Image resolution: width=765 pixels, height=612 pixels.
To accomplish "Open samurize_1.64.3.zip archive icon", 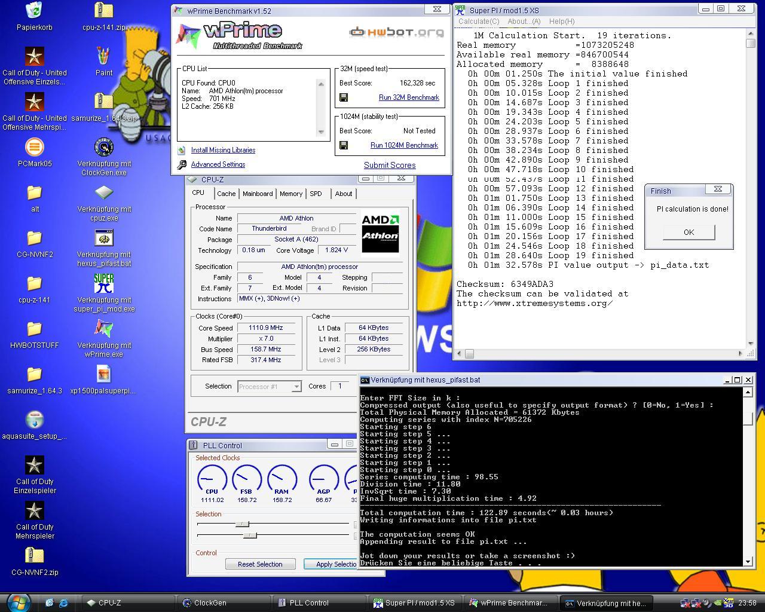I will [x=104, y=102].
